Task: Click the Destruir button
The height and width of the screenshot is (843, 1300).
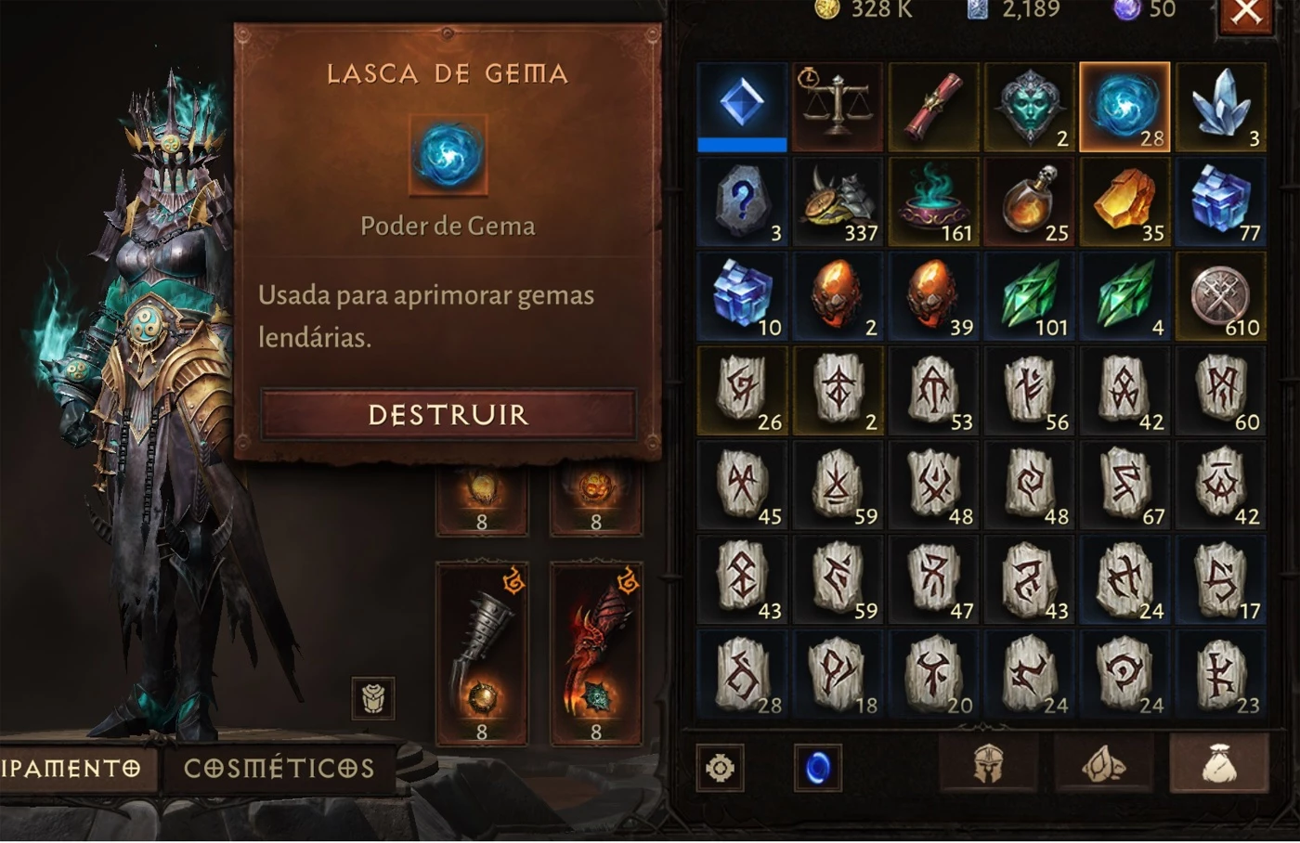Action: coord(448,414)
